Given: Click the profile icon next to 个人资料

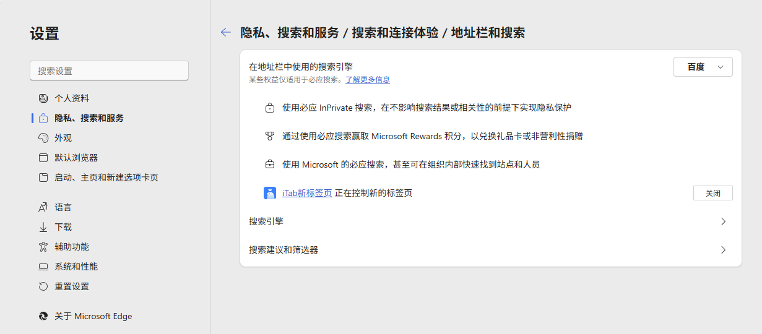Looking at the screenshot, I should (x=43, y=98).
